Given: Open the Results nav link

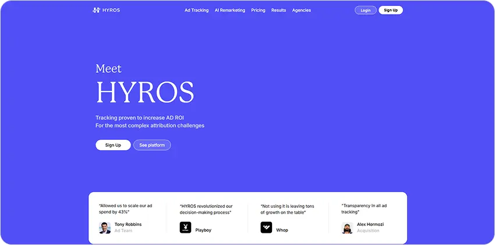Looking at the screenshot, I should click(279, 10).
